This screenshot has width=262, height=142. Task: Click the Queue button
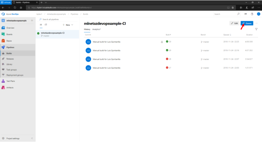coord(247,23)
